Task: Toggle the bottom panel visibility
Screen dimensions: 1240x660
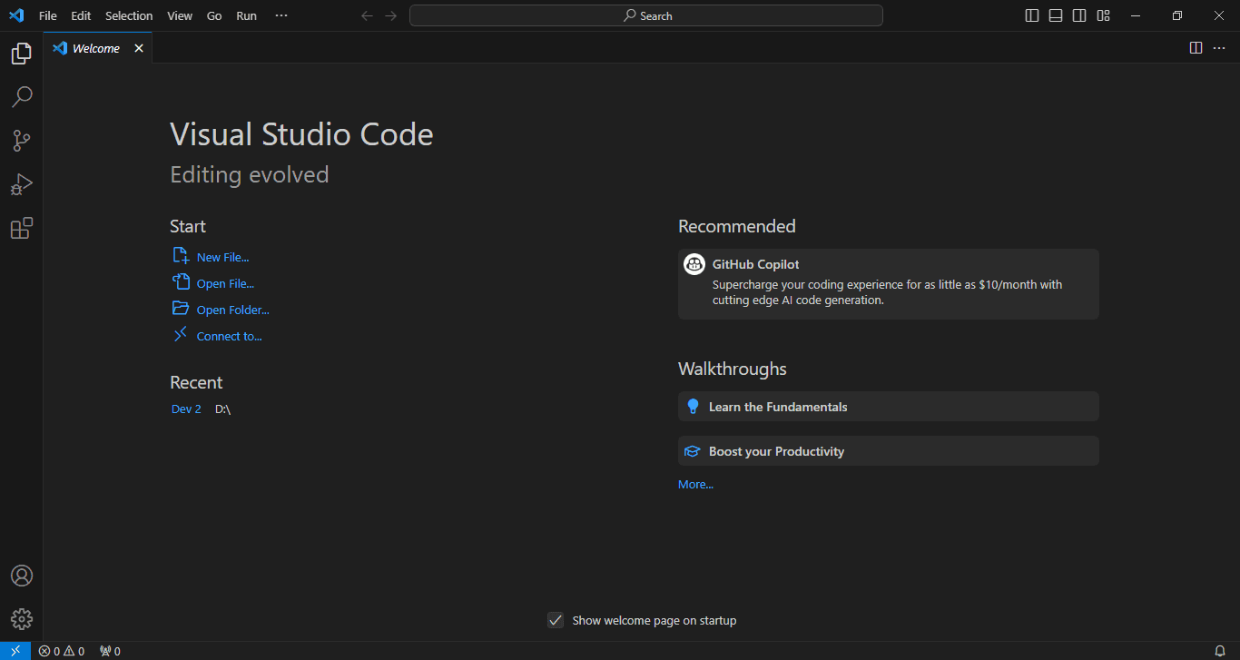Action: coord(1055,15)
